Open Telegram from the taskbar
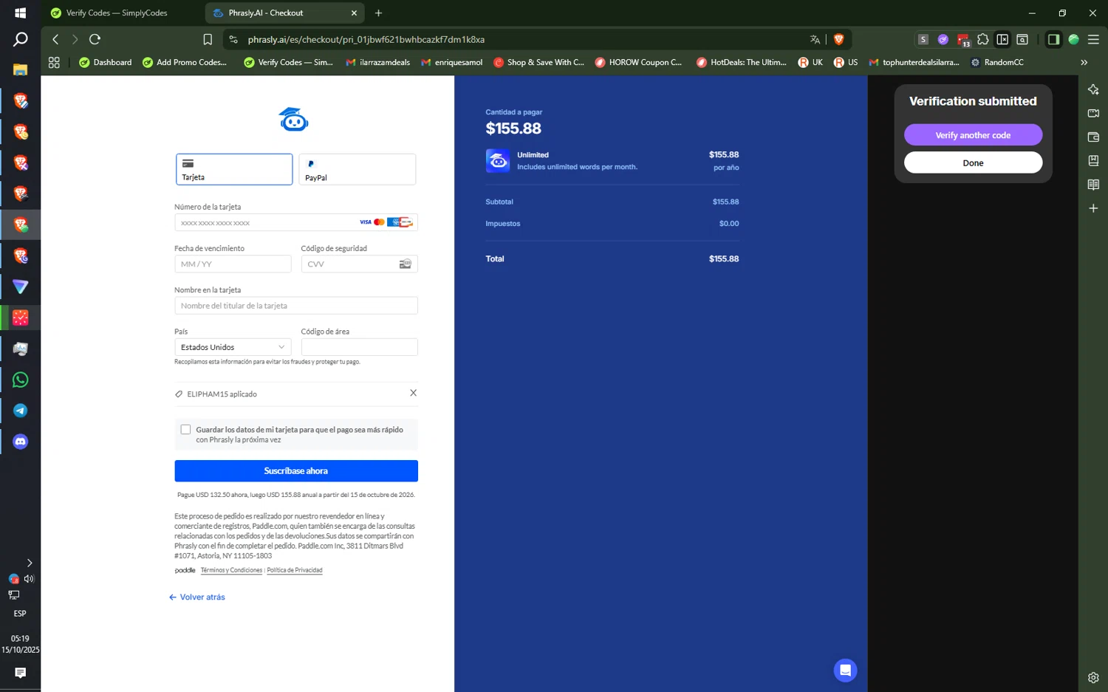Viewport: 1108px width, 692px height. tap(20, 411)
